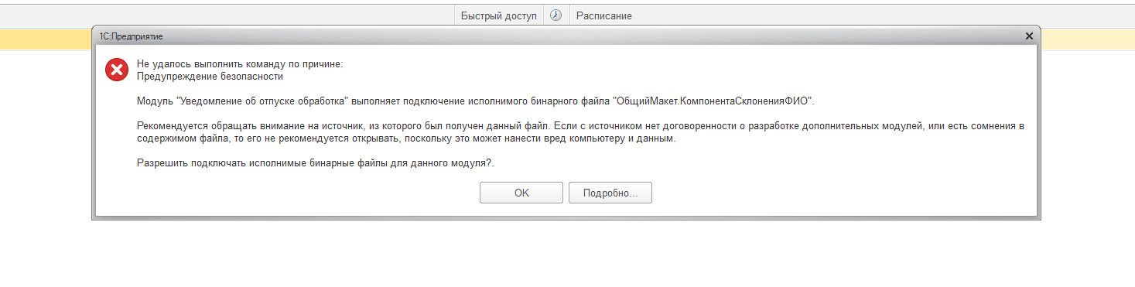Switch to the Расписание section
1135x287 pixels.
(604, 15)
